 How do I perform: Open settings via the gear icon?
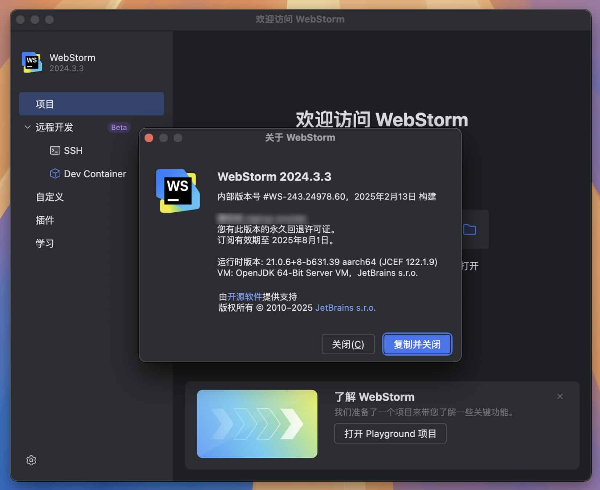[31, 460]
